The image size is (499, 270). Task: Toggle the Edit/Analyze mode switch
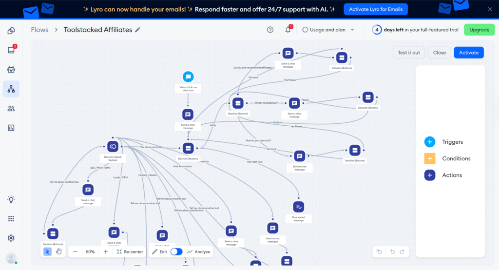click(x=176, y=251)
